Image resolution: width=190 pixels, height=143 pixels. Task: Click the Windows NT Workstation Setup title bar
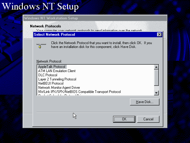tap(89, 18)
